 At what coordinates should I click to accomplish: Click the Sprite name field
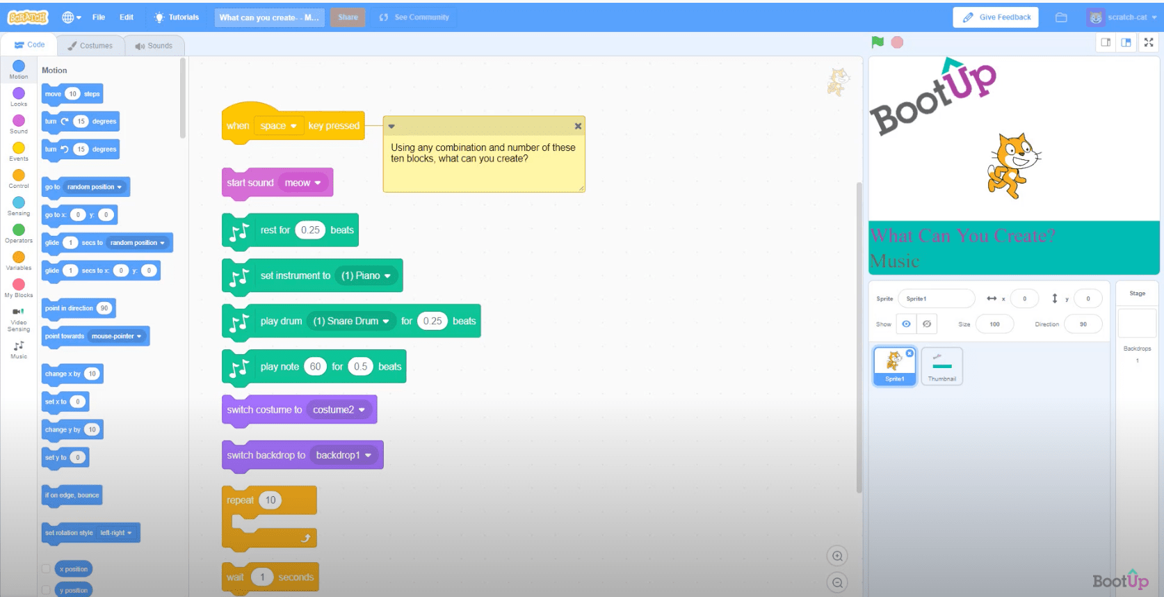(x=936, y=298)
